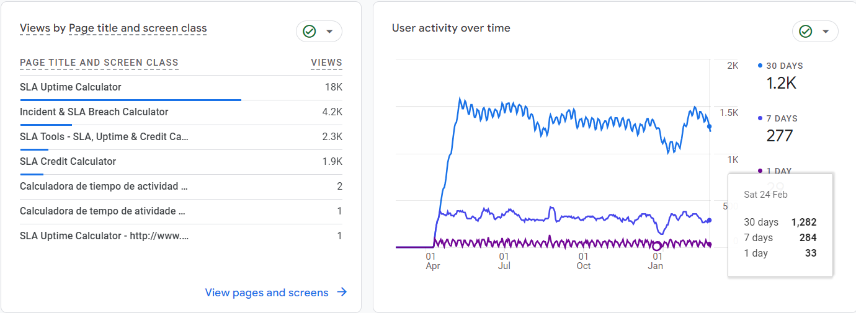
Task: Open dropdown arrow in User activity card
Action: tap(826, 31)
